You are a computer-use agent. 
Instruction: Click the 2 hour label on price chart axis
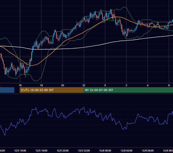(x=126, y=85)
